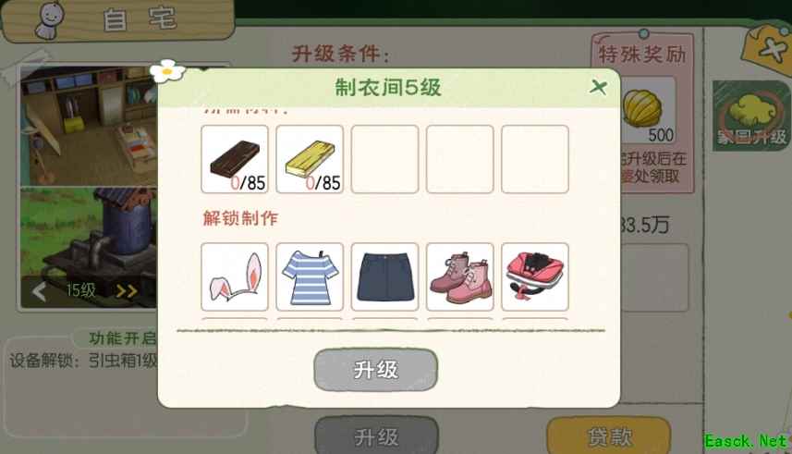Select the dark denim skirt item
Screen dimensions: 792x454
pyautogui.click(x=384, y=276)
